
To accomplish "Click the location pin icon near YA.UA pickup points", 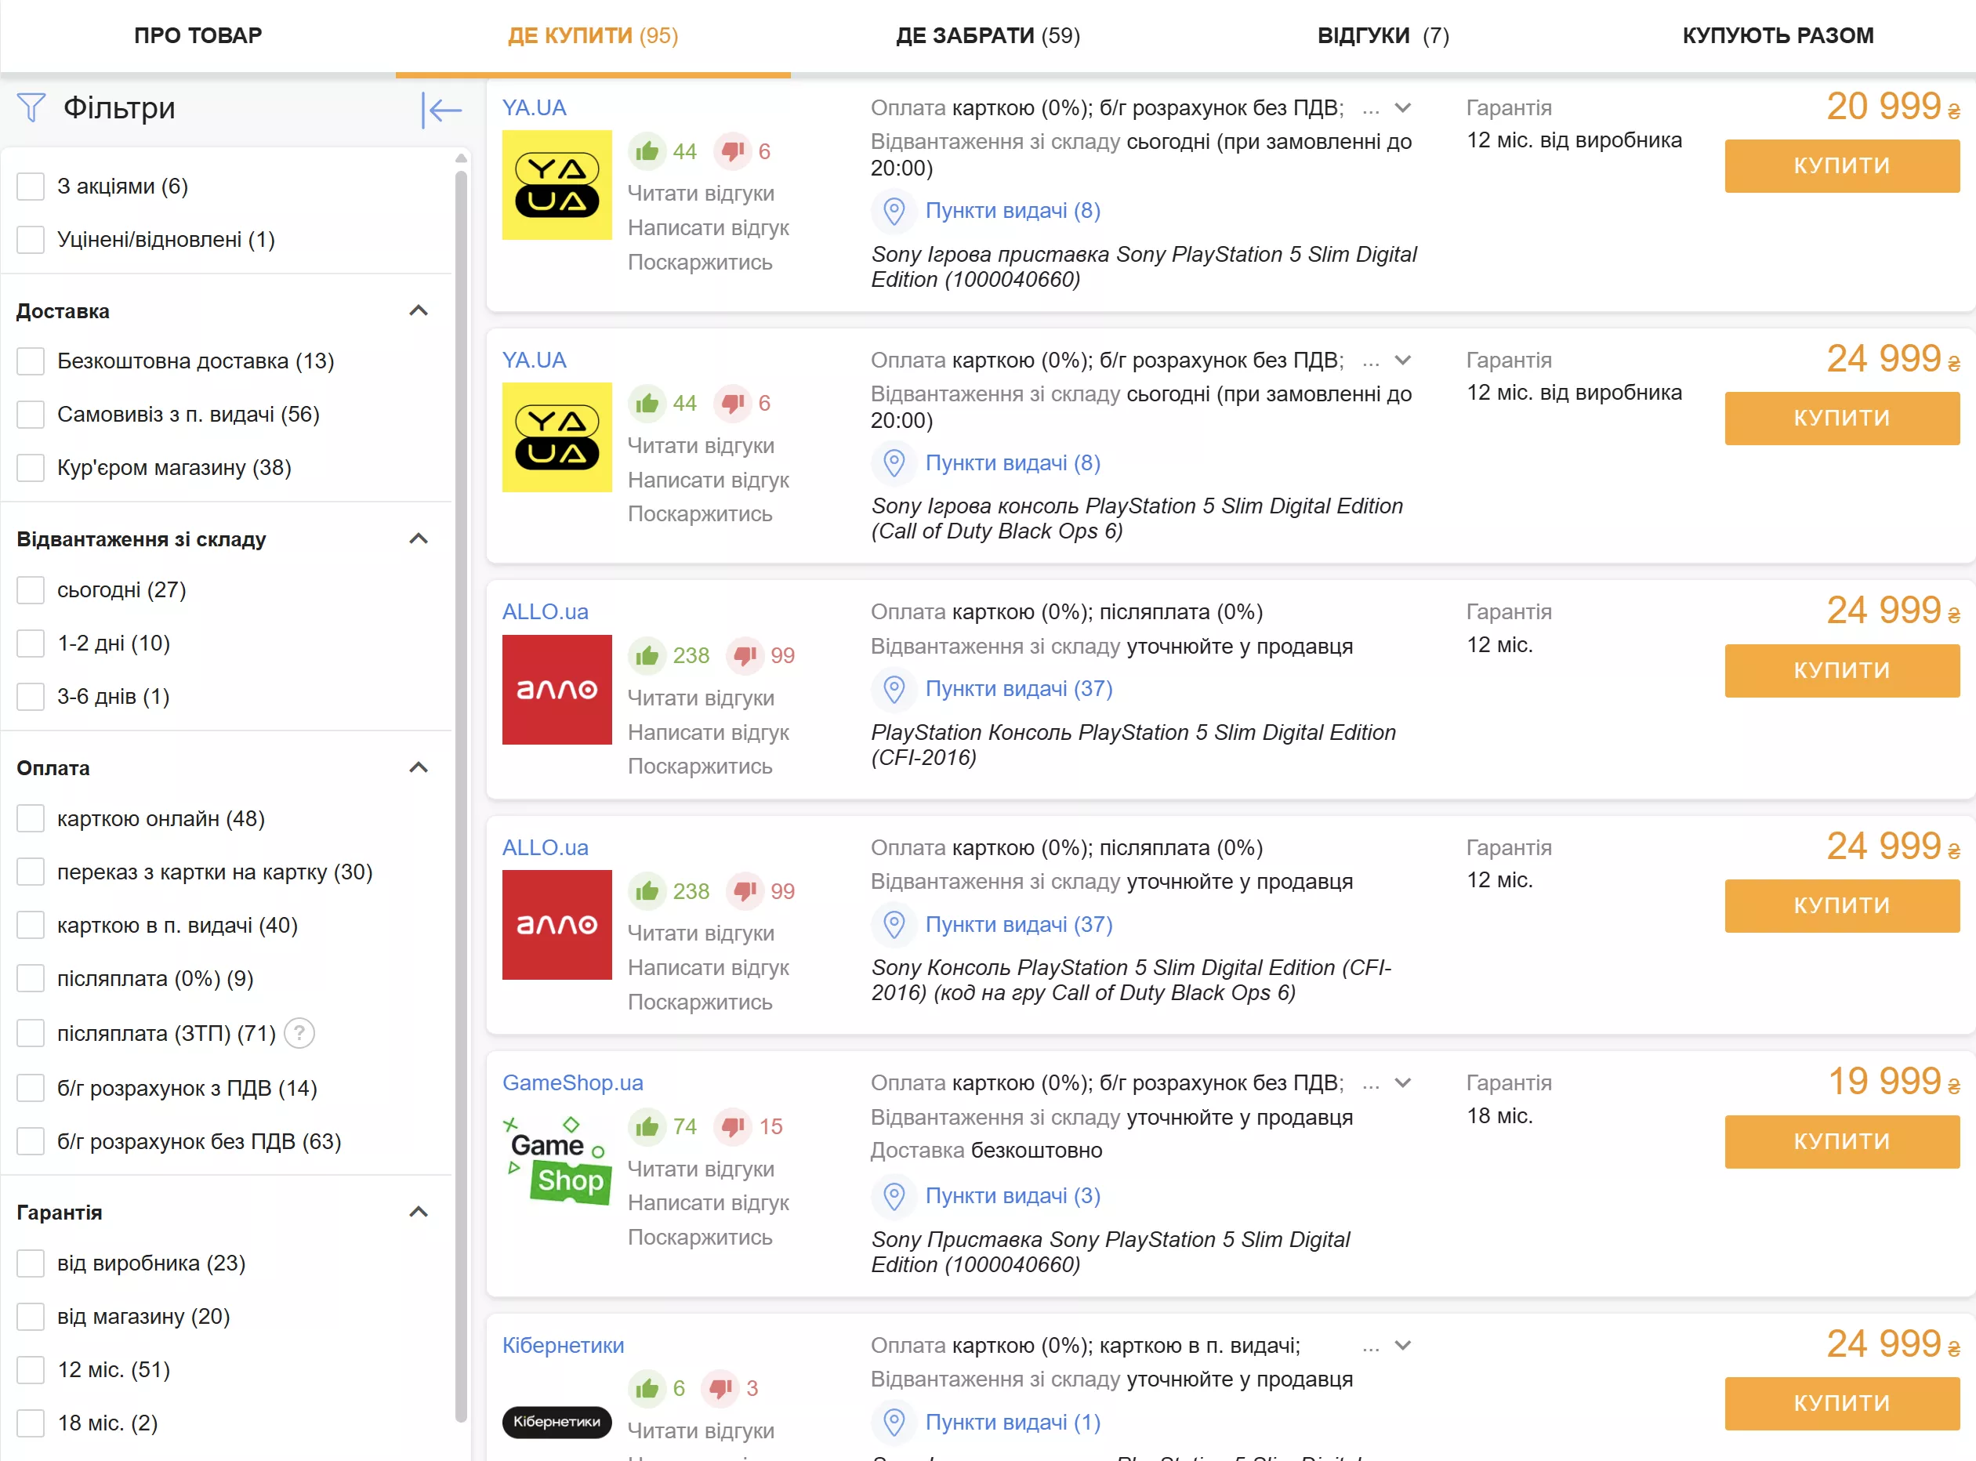I will tap(894, 212).
